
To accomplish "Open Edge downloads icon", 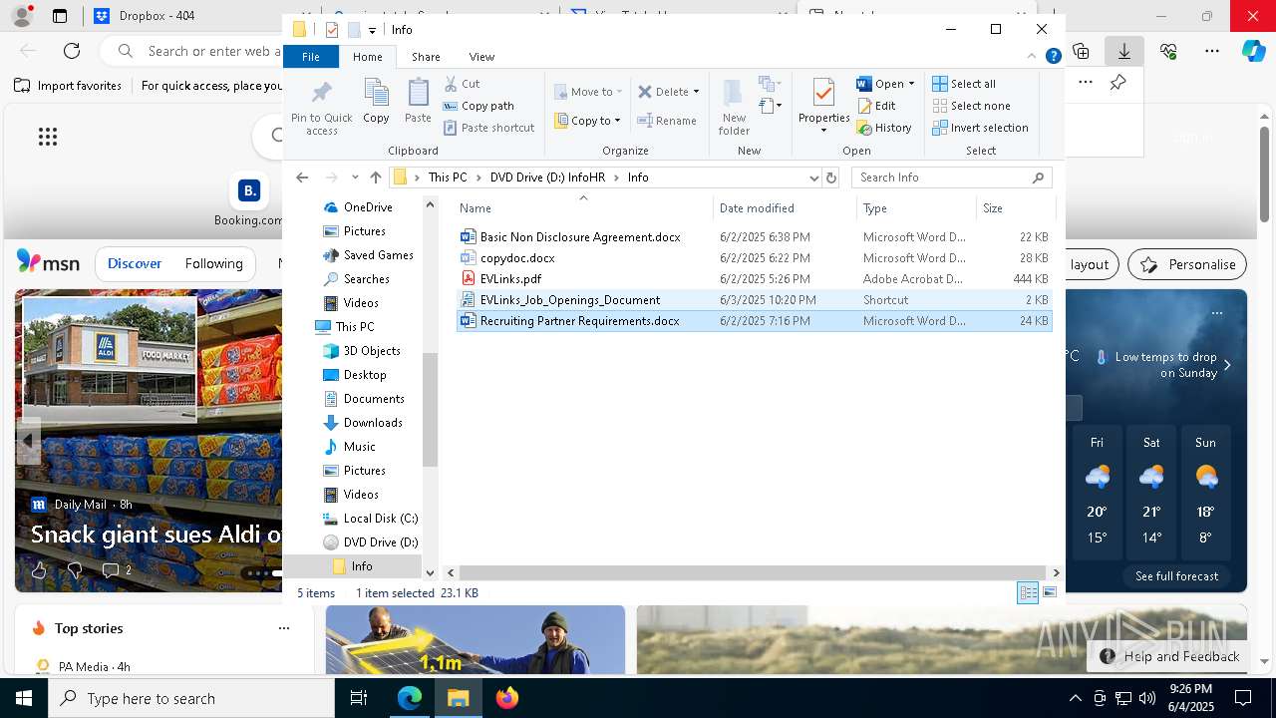I will pyautogui.click(x=1124, y=51).
